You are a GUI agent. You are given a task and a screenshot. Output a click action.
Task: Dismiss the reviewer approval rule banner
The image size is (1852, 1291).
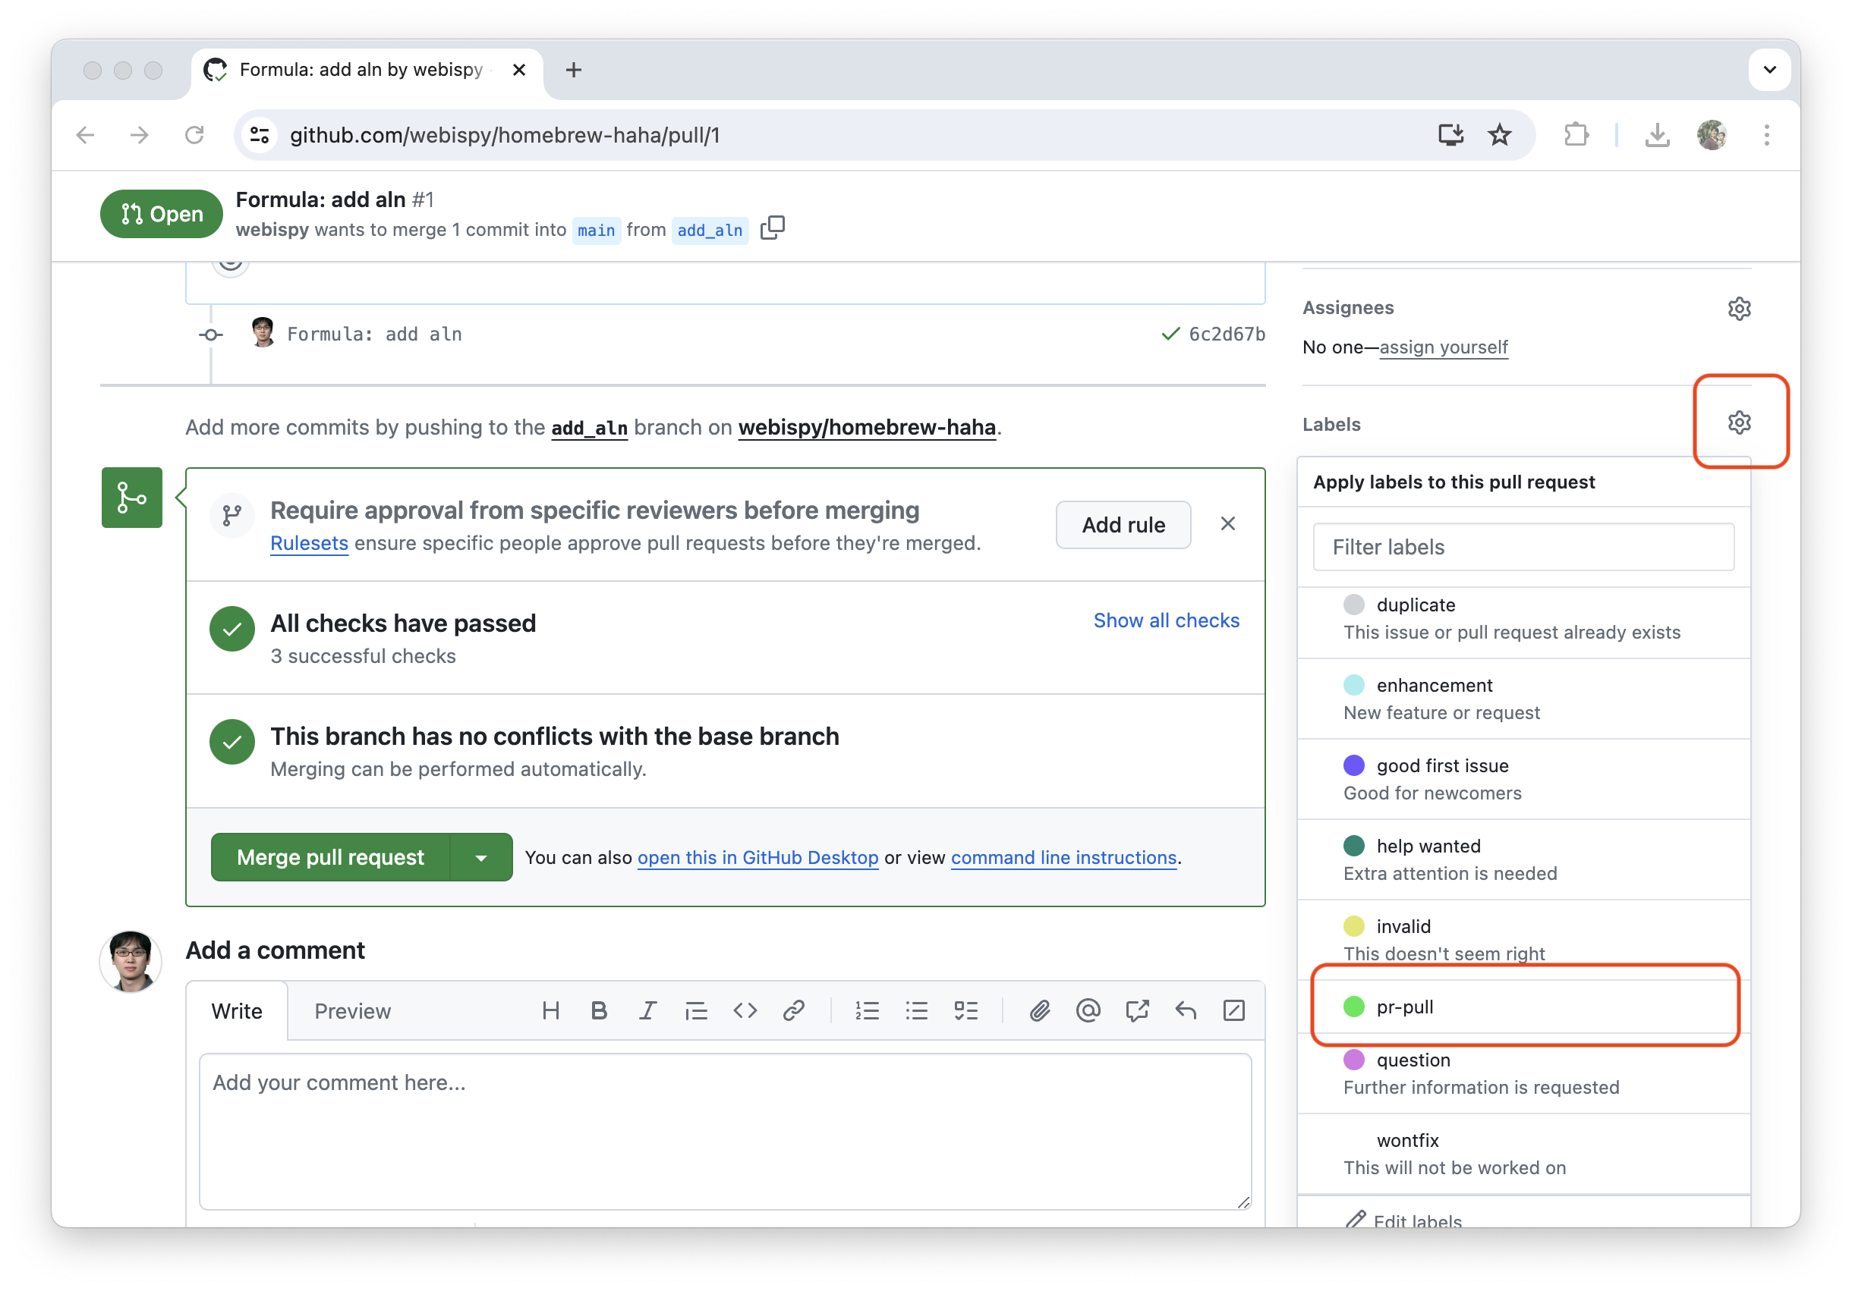pyautogui.click(x=1227, y=523)
